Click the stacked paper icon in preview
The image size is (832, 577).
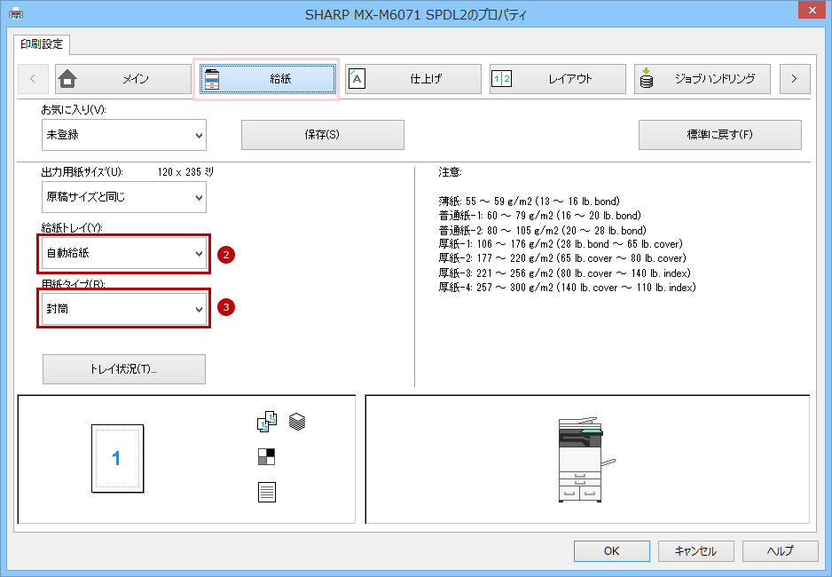click(x=297, y=422)
